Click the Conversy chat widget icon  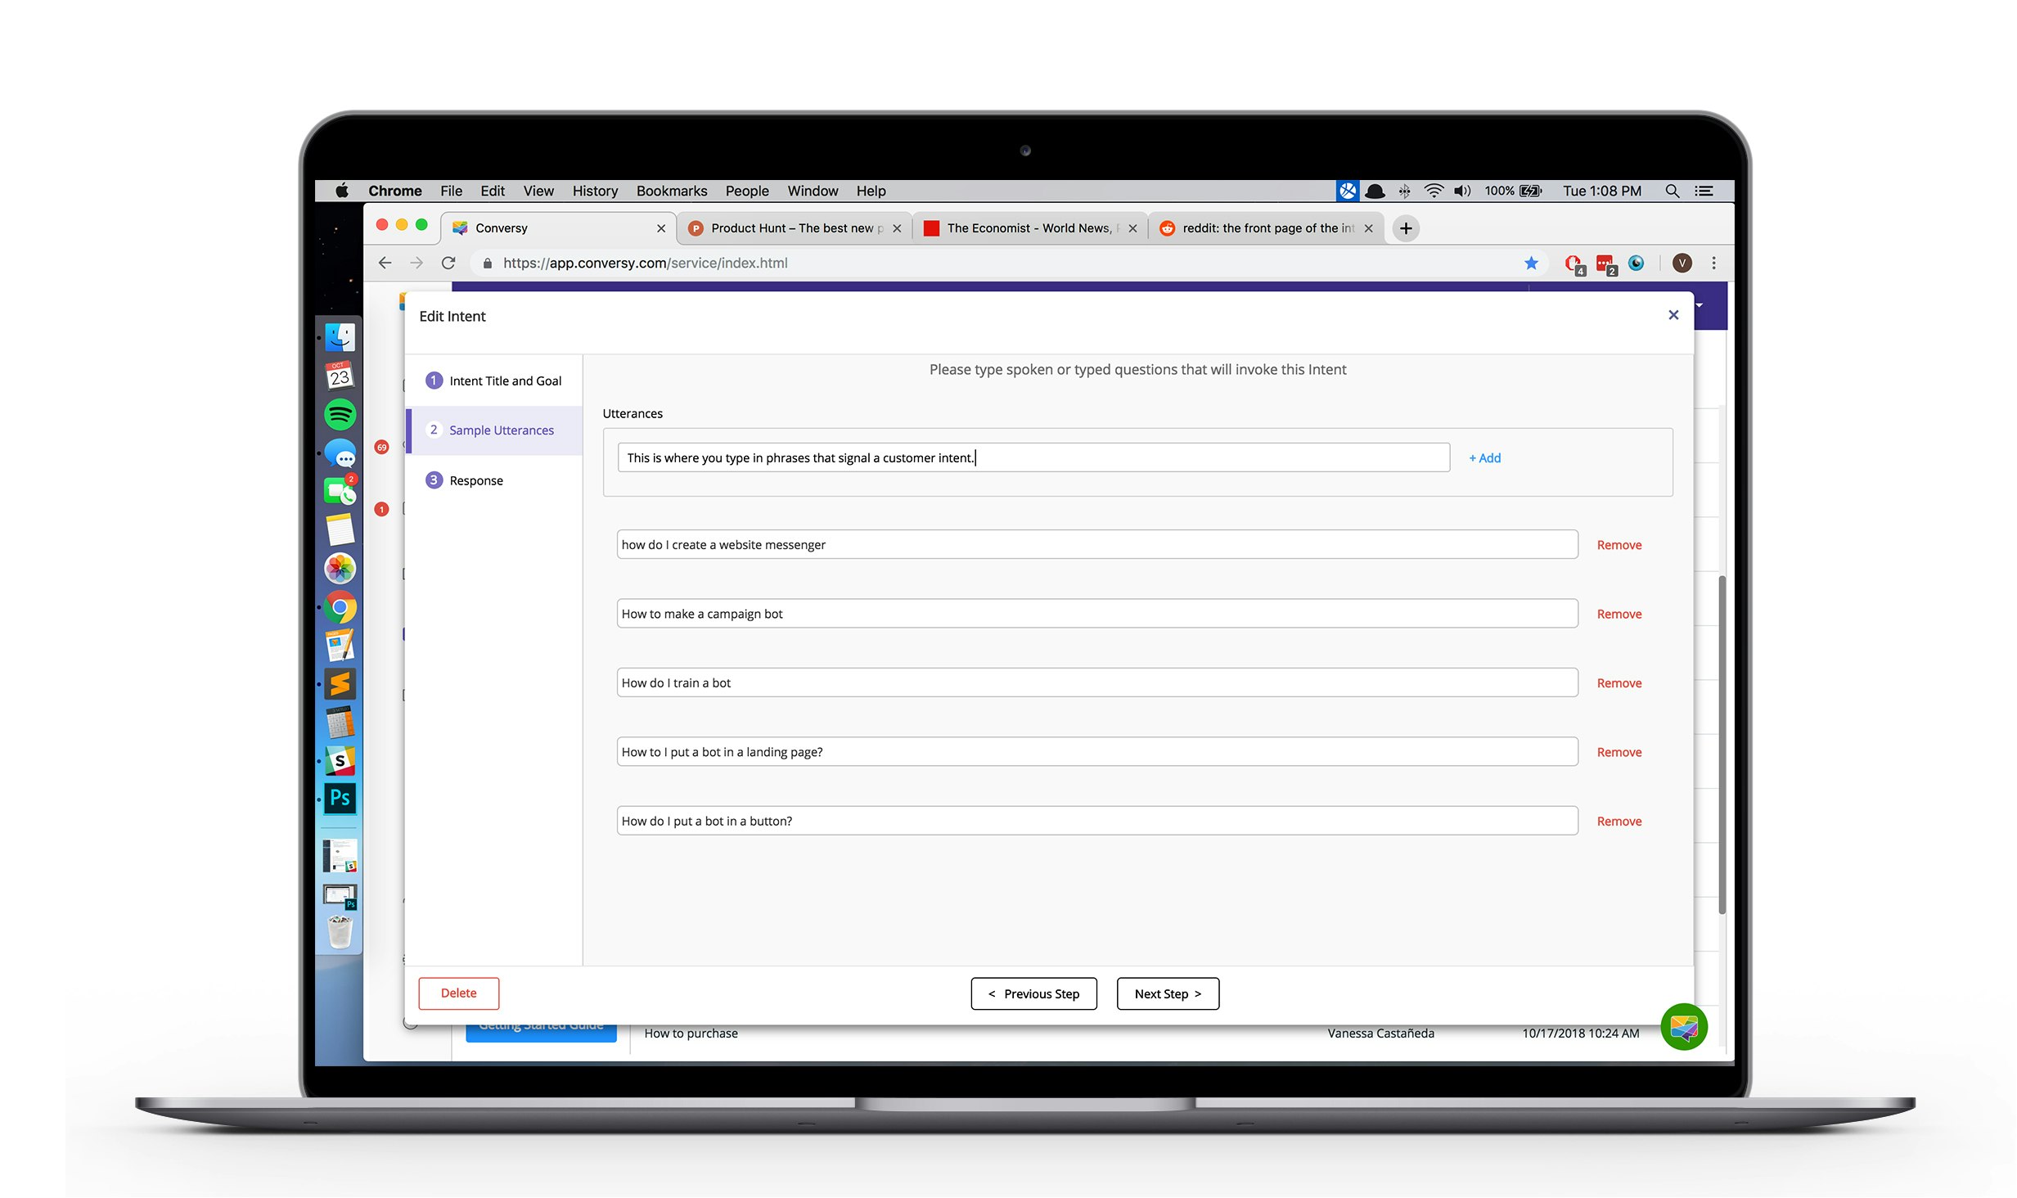click(1682, 1026)
